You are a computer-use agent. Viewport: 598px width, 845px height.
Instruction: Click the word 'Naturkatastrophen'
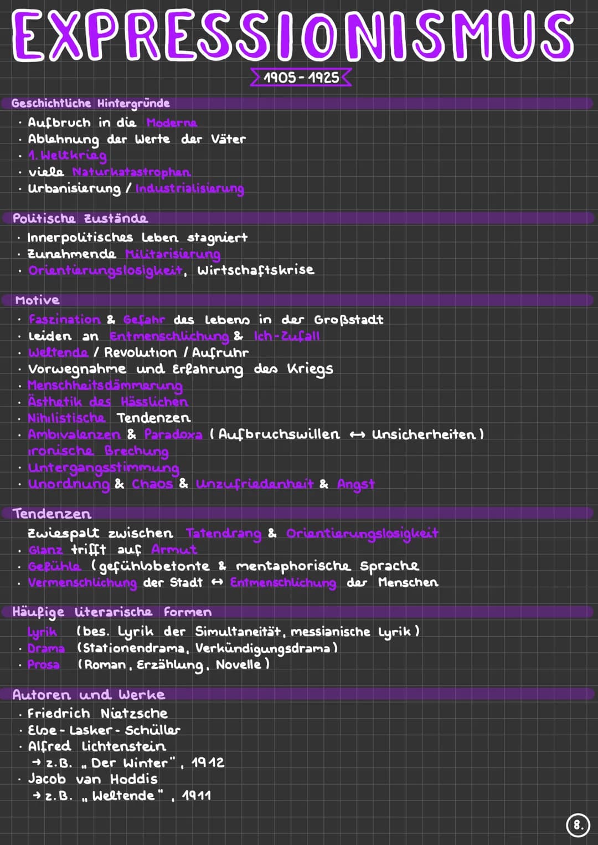click(131, 172)
